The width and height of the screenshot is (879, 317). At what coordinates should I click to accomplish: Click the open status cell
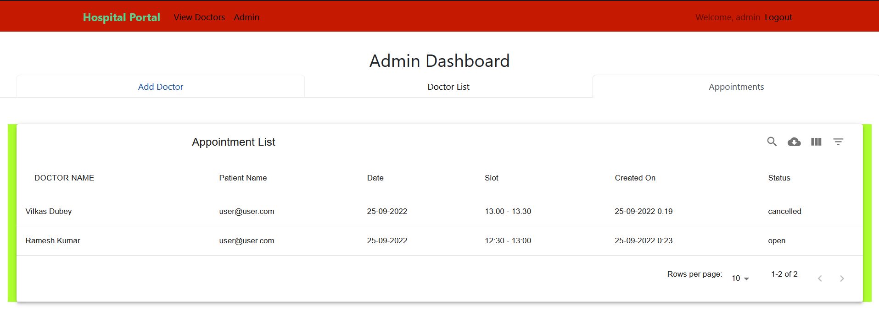pos(777,240)
